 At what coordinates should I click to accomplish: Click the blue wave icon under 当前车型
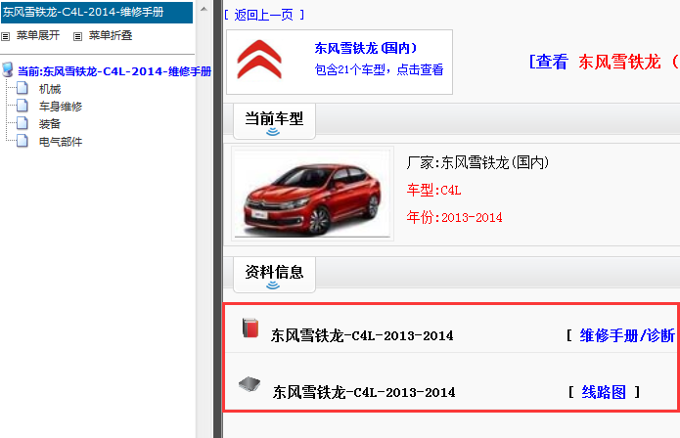[273, 131]
